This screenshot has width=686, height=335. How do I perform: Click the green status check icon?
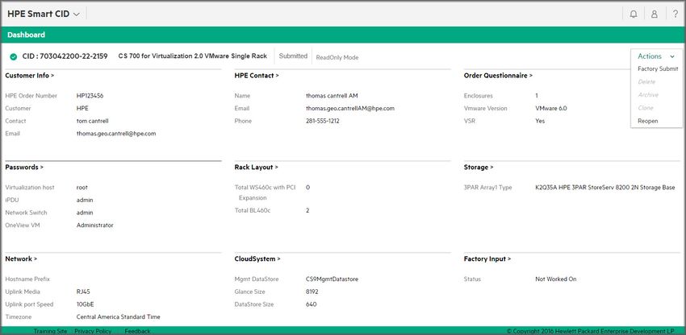click(x=14, y=57)
